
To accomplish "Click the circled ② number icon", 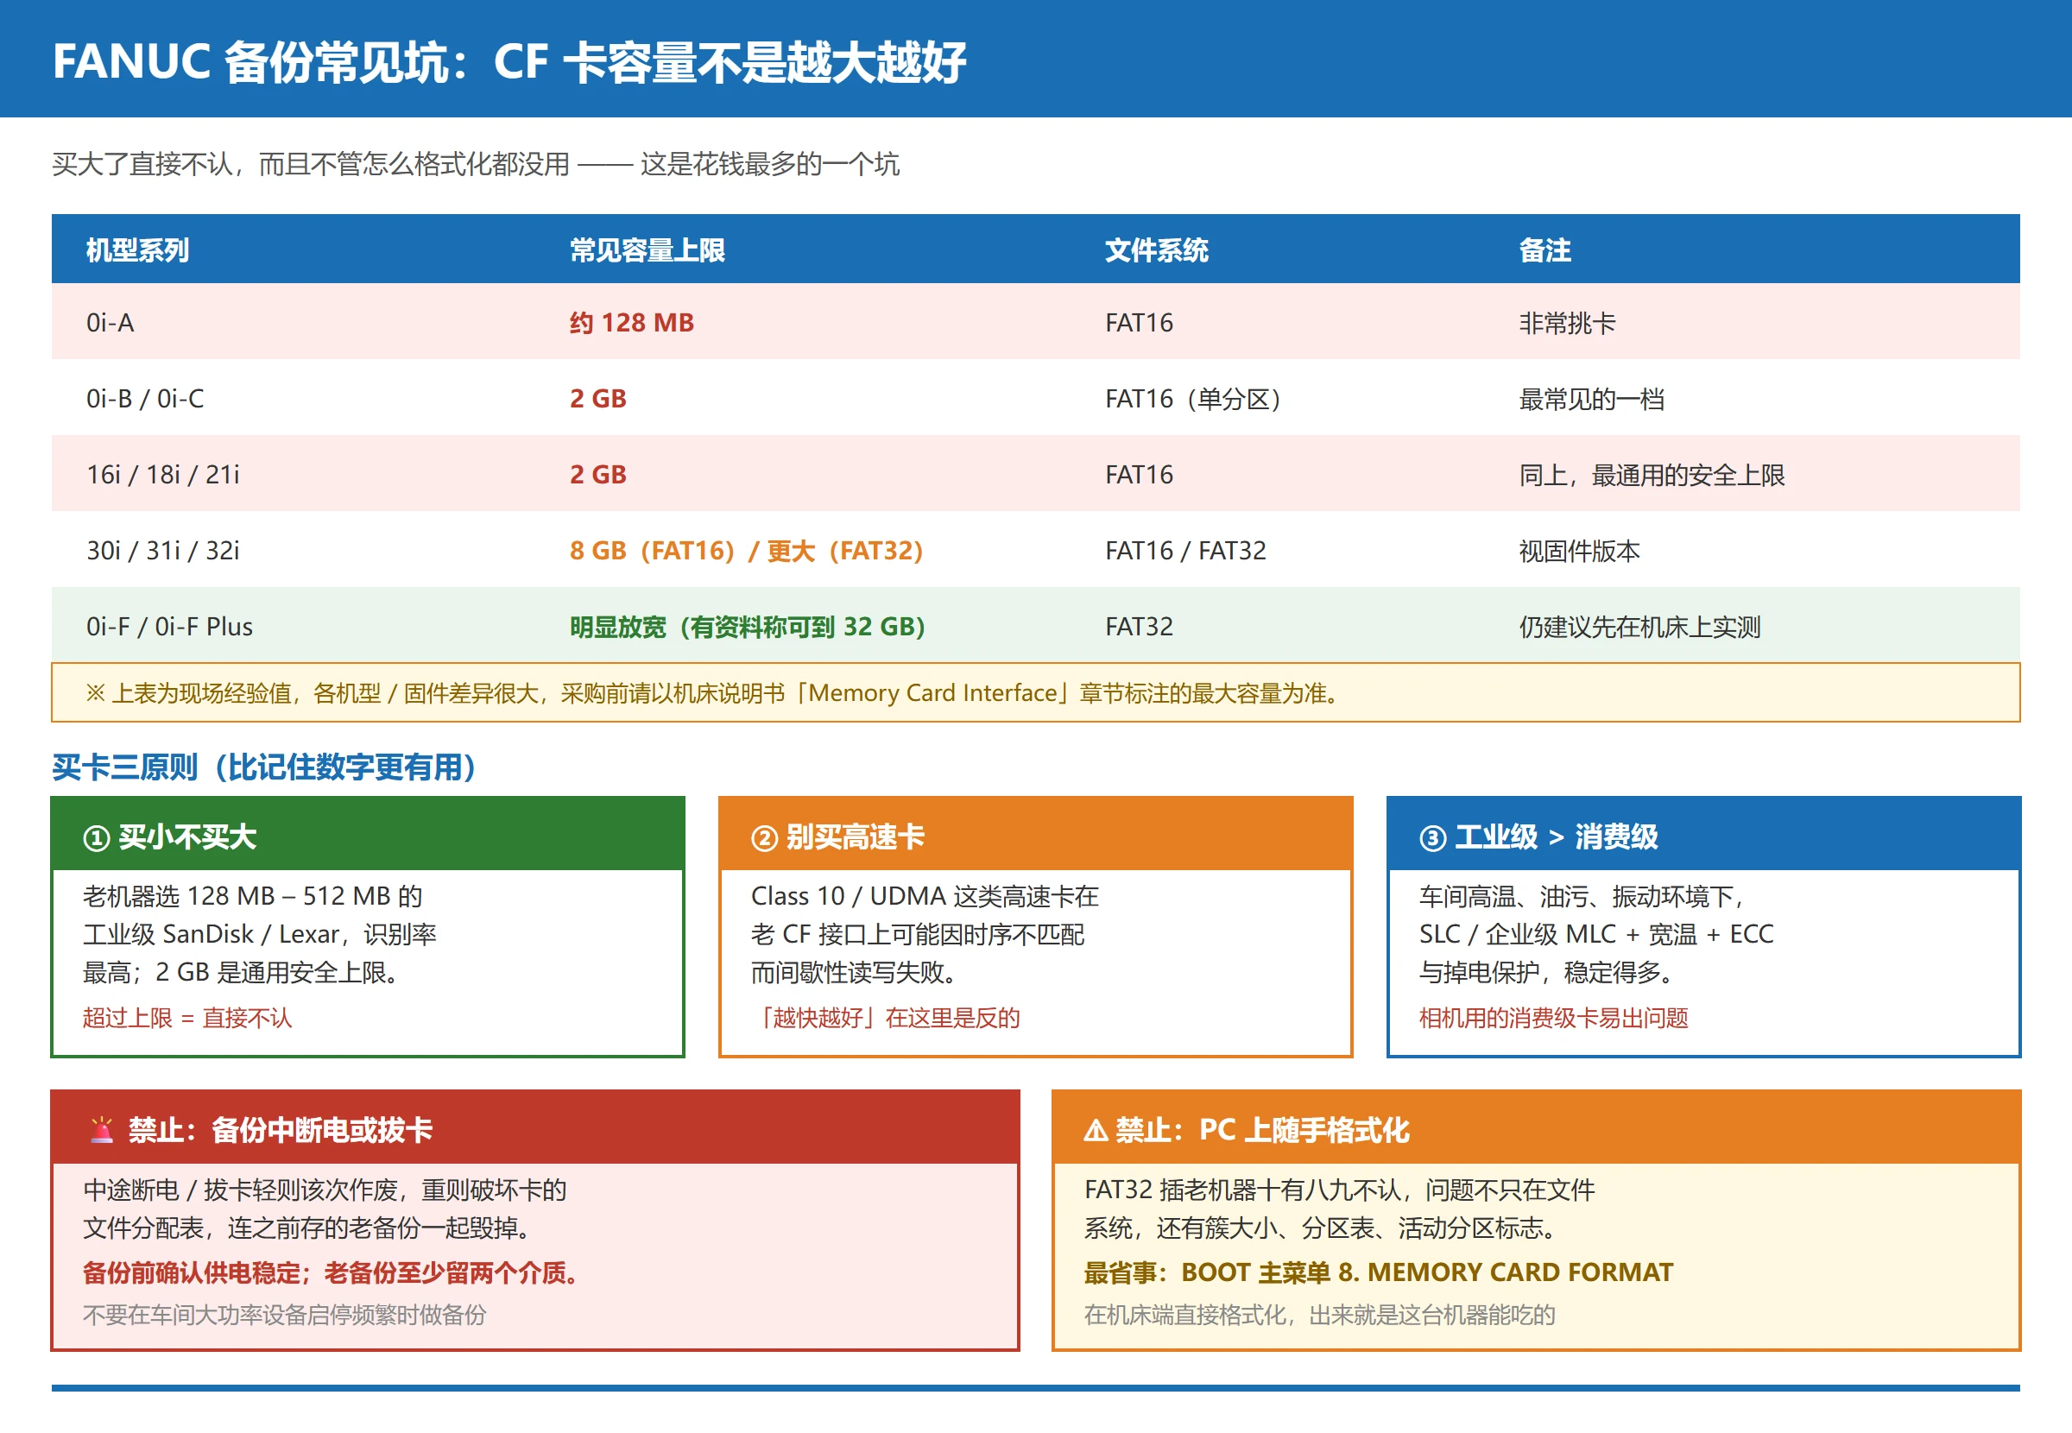I will [x=764, y=837].
